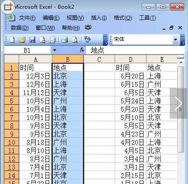Expand the font name dropdown arrow
Image resolution: width=188 pixels, height=184 pixels.
point(175,40)
